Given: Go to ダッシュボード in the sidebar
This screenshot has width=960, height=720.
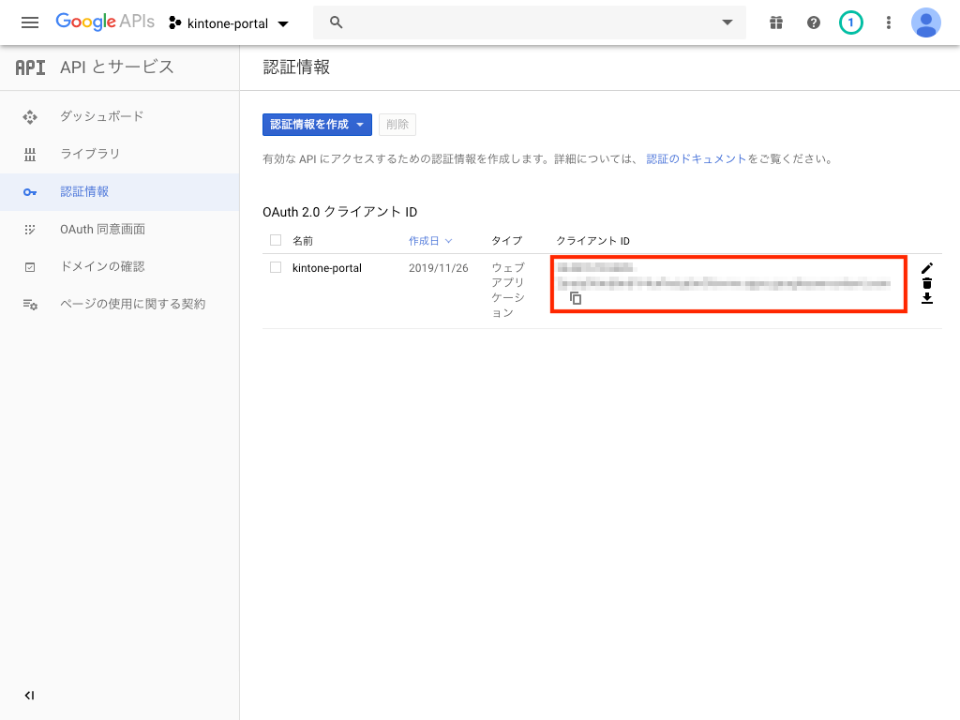Looking at the screenshot, I should point(101,116).
